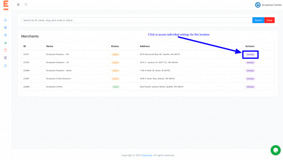Open sidebar bar chart reports icon
This screenshot has width=283, height=160.
pyautogui.click(x=6, y=43)
